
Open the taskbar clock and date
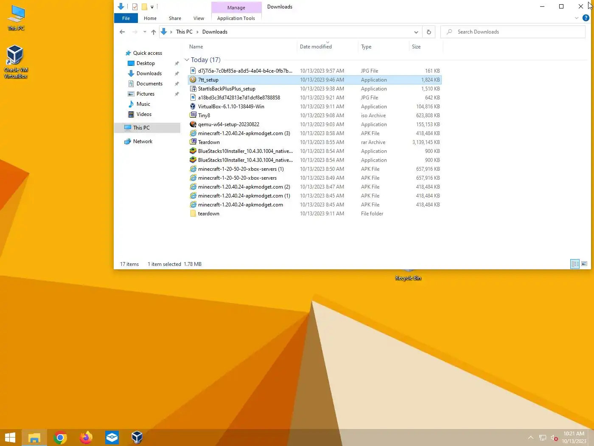click(x=574, y=438)
